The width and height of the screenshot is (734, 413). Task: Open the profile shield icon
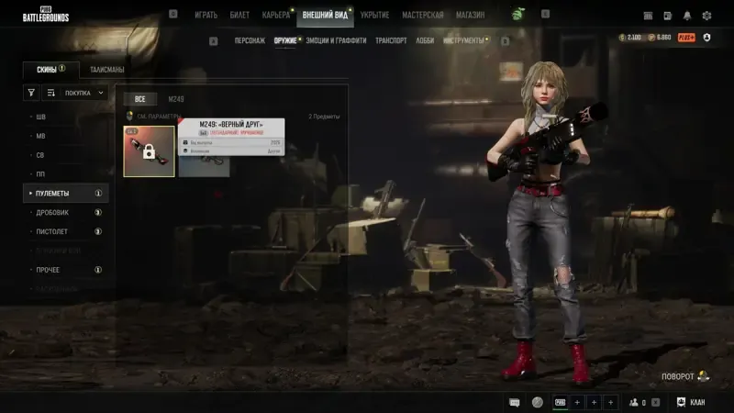[706, 38]
